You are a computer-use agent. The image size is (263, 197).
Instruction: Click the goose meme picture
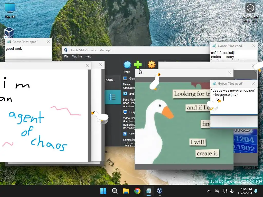click(172, 123)
